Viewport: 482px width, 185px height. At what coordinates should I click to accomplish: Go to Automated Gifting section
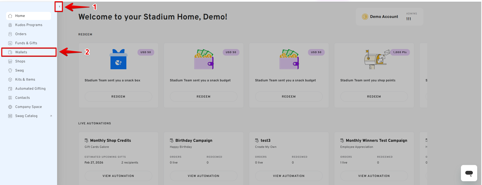(x=30, y=89)
